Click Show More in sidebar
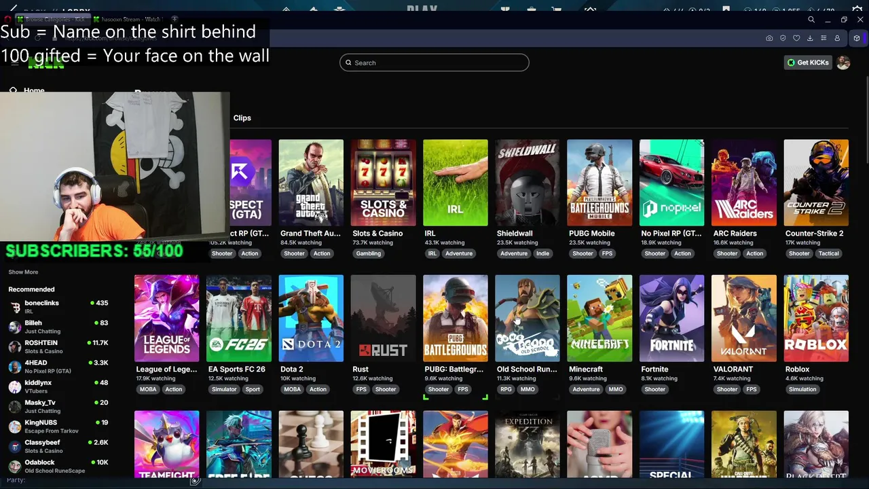This screenshot has height=489, width=869. 23,272
